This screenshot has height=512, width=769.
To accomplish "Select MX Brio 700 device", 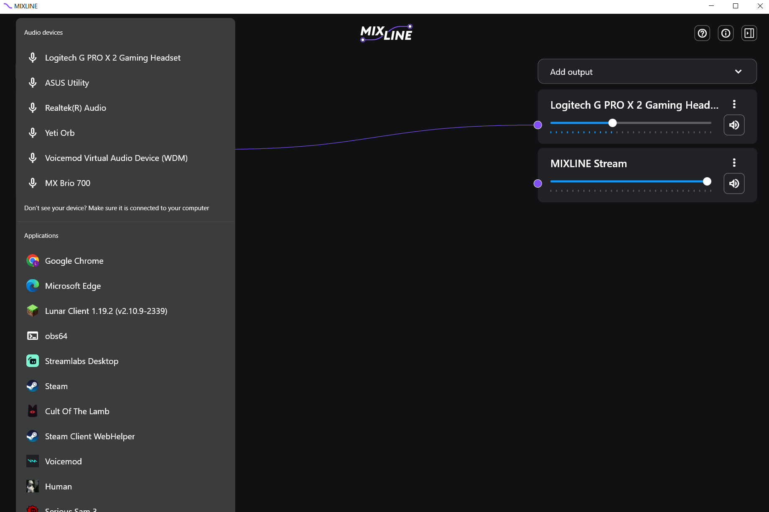I will (125, 183).
